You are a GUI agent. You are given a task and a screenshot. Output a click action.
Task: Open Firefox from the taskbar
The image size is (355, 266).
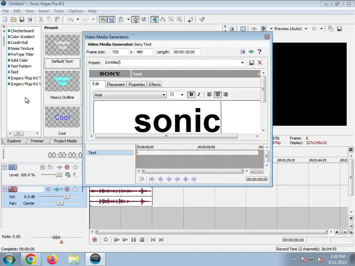tap(52, 259)
